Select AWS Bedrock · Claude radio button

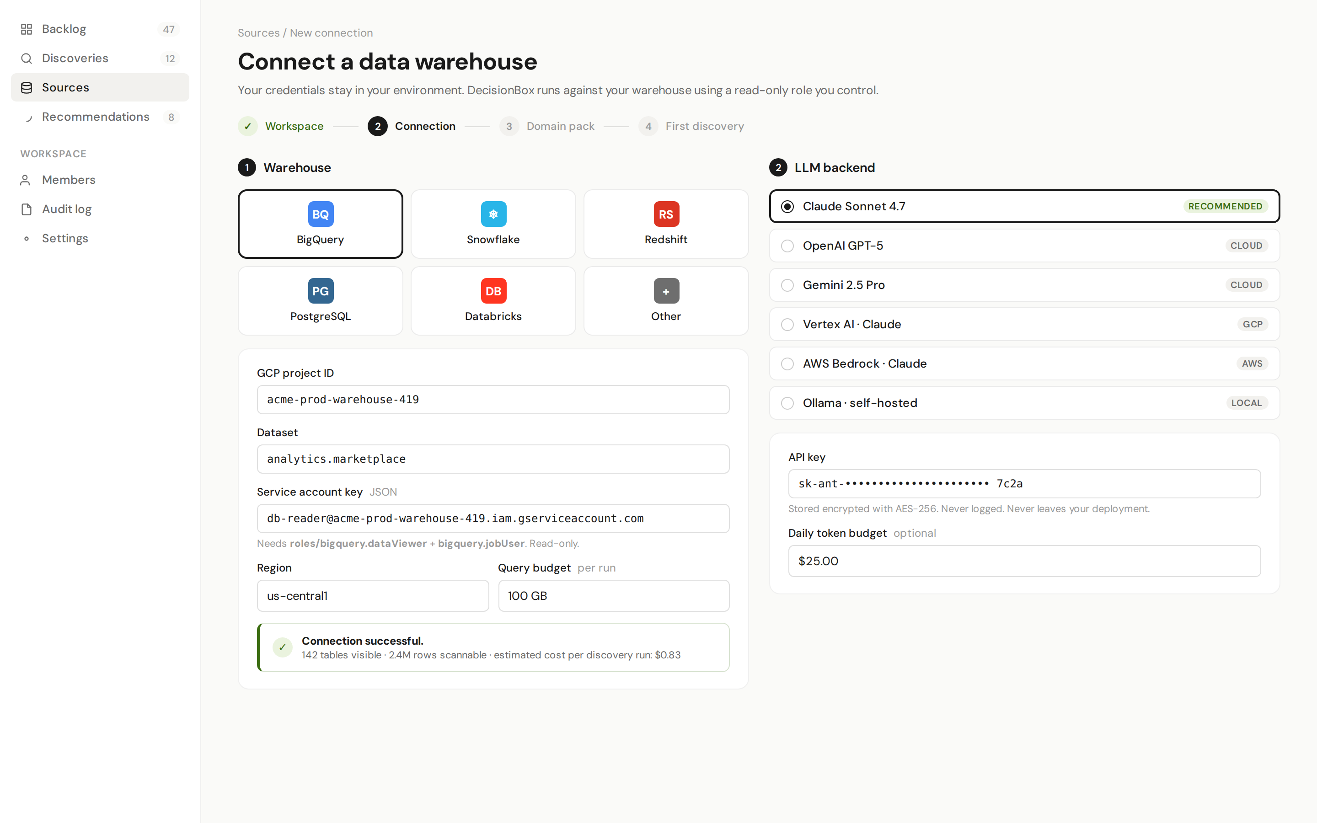(x=787, y=363)
